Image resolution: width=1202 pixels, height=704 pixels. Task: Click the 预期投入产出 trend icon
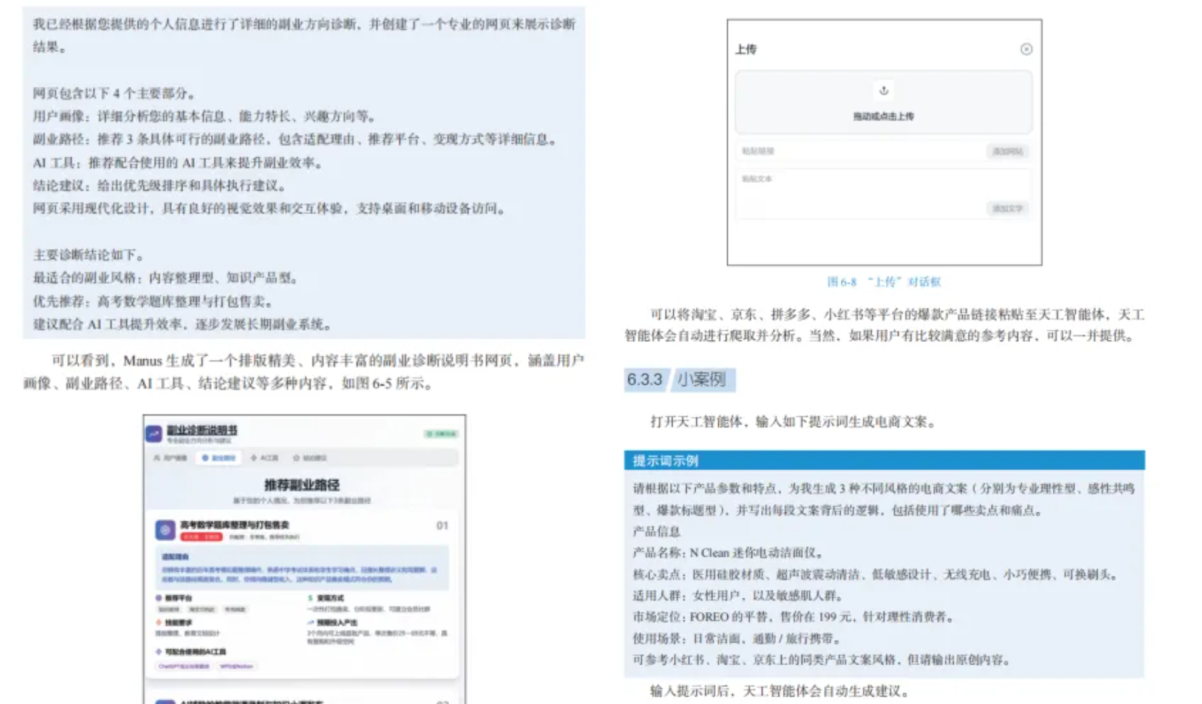tap(310, 622)
